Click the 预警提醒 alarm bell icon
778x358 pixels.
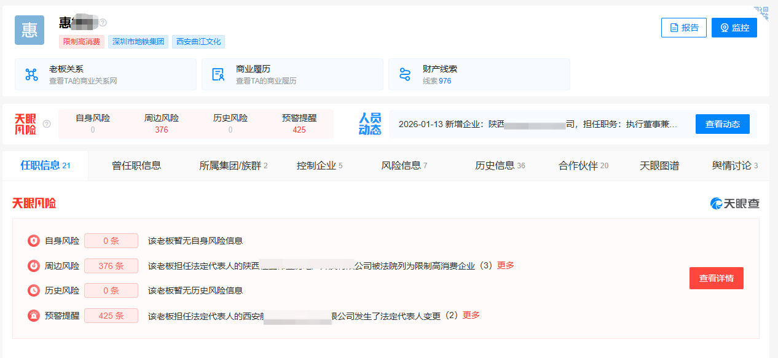tap(34, 315)
